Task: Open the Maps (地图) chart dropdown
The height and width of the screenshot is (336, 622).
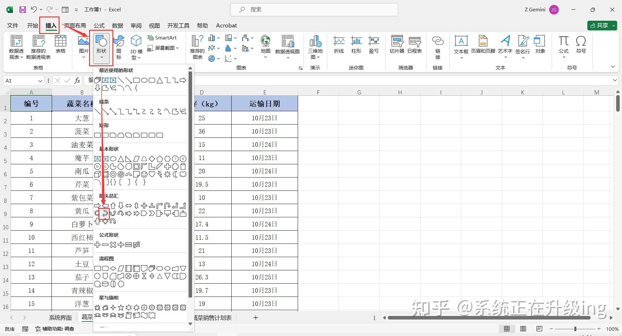Action: (x=265, y=57)
